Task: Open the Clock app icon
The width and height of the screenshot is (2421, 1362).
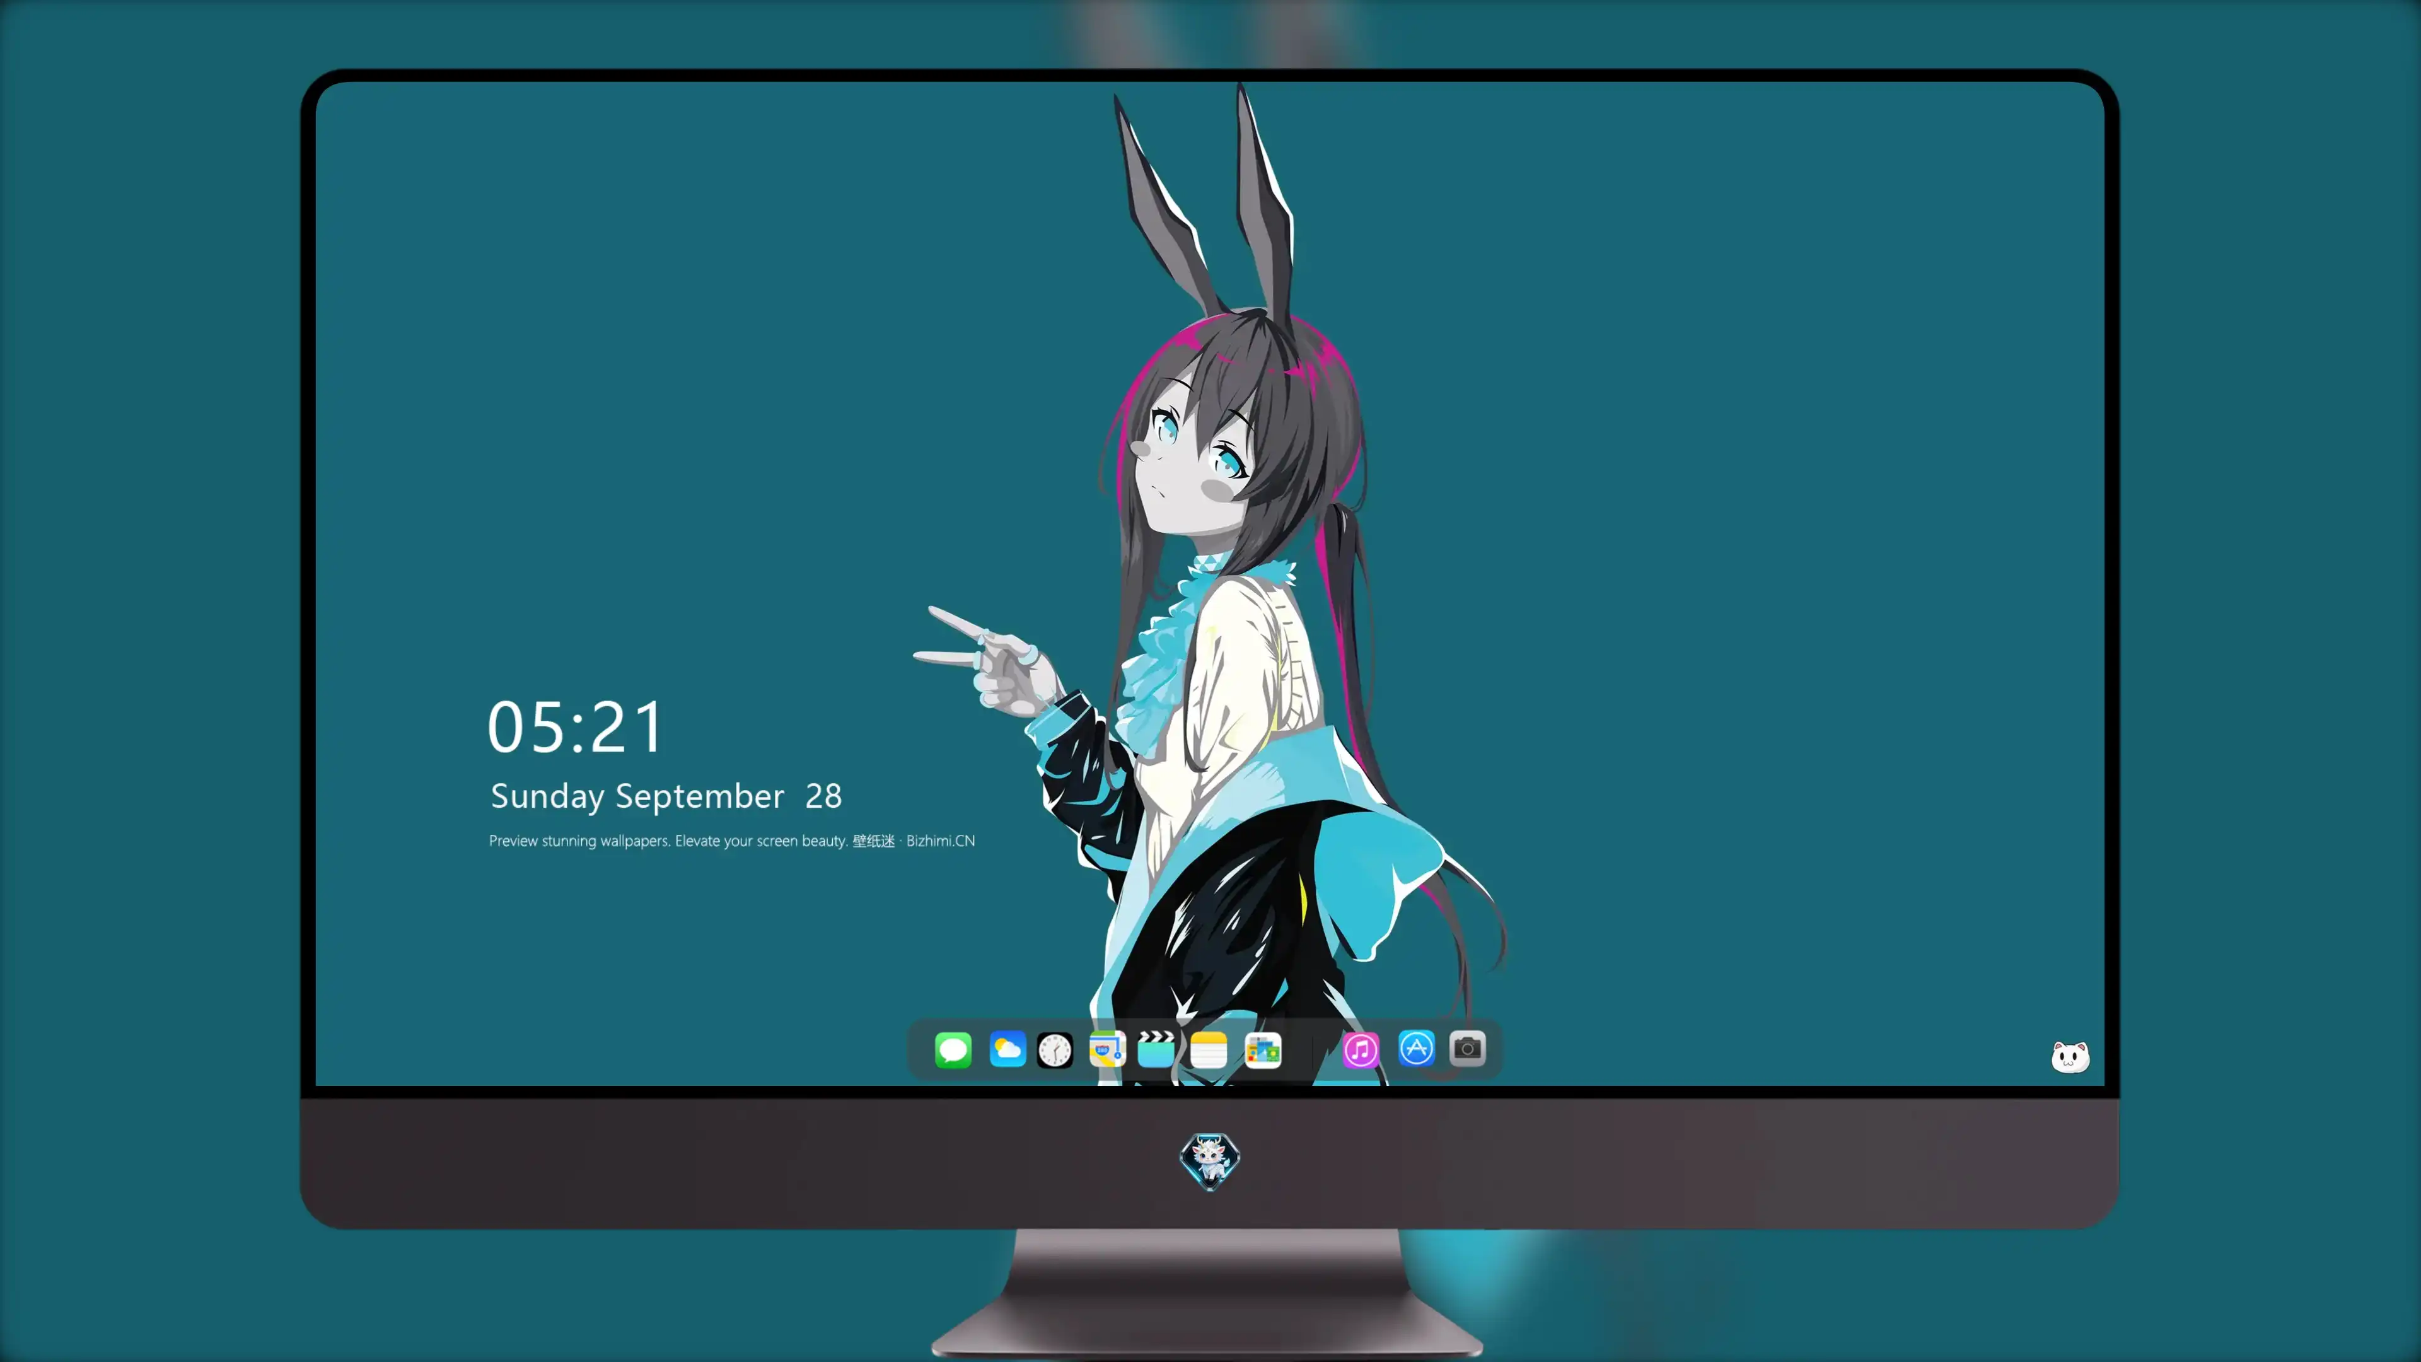Action: point(1055,1050)
